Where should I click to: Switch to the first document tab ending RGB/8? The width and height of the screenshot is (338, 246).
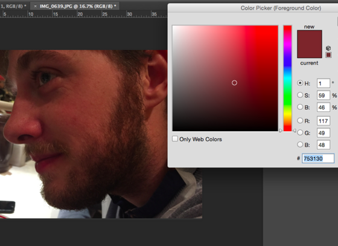point(13,6)
